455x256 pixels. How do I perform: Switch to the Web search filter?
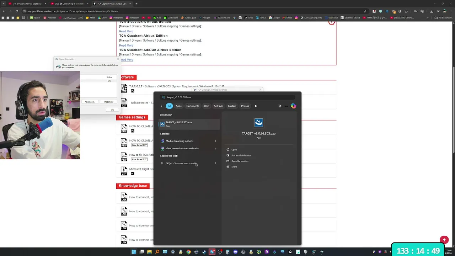pyautogui.click(x=207, y=106)
